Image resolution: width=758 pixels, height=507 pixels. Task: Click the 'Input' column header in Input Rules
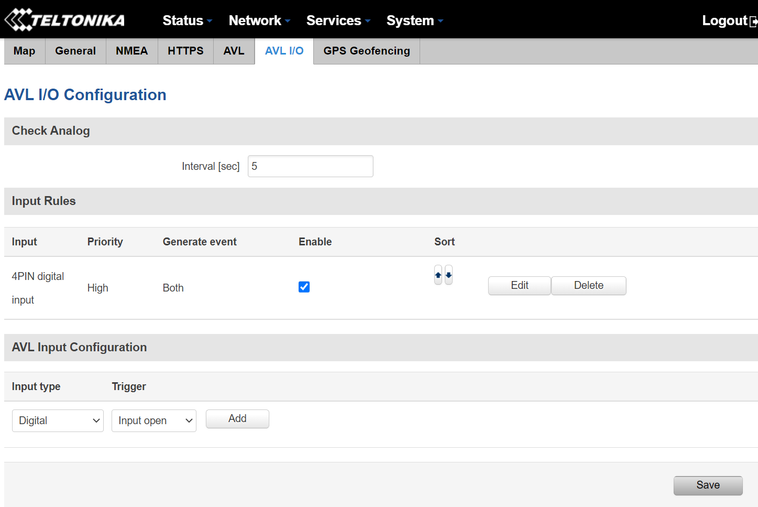pos(25,242)
